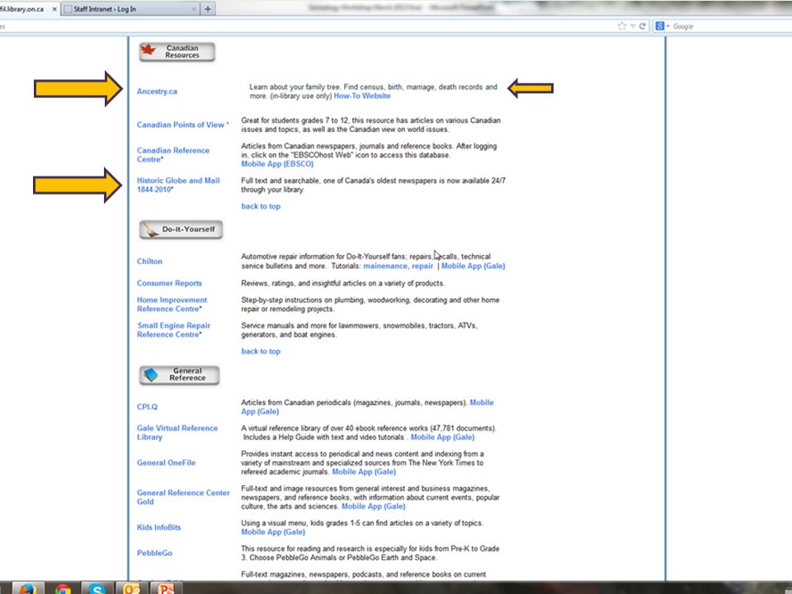This screenshot has height=594, width=792.
Task: Open the CPI.Q database link
Action: point(147,407)
